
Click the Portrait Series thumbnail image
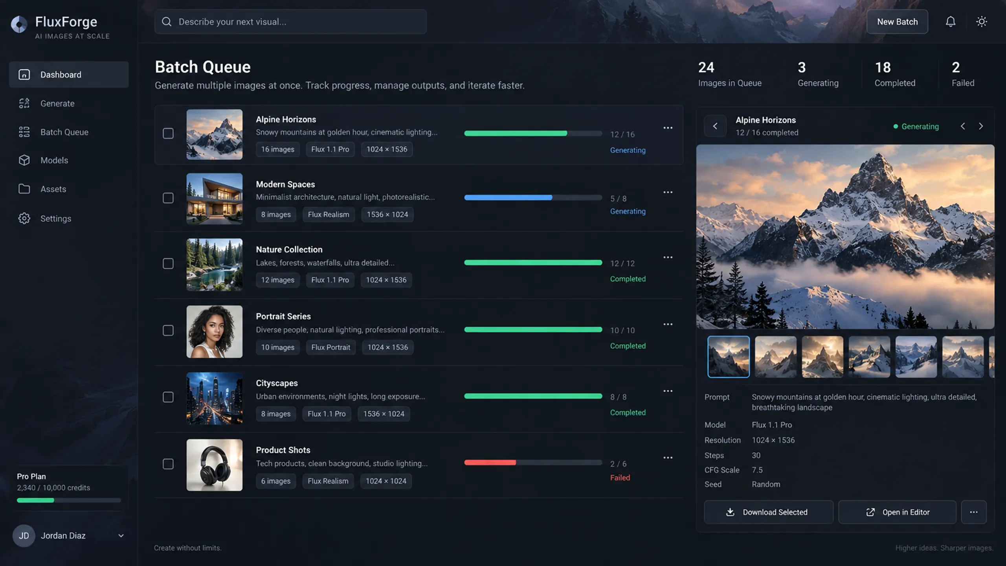[214, 332]
